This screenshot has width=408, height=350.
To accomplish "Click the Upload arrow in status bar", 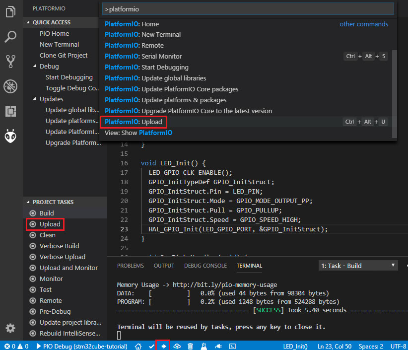I will [x=163, y=346].
